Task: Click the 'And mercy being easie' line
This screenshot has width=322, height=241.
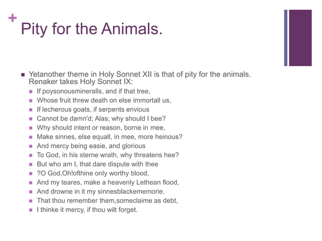Action: click(91, 146)
